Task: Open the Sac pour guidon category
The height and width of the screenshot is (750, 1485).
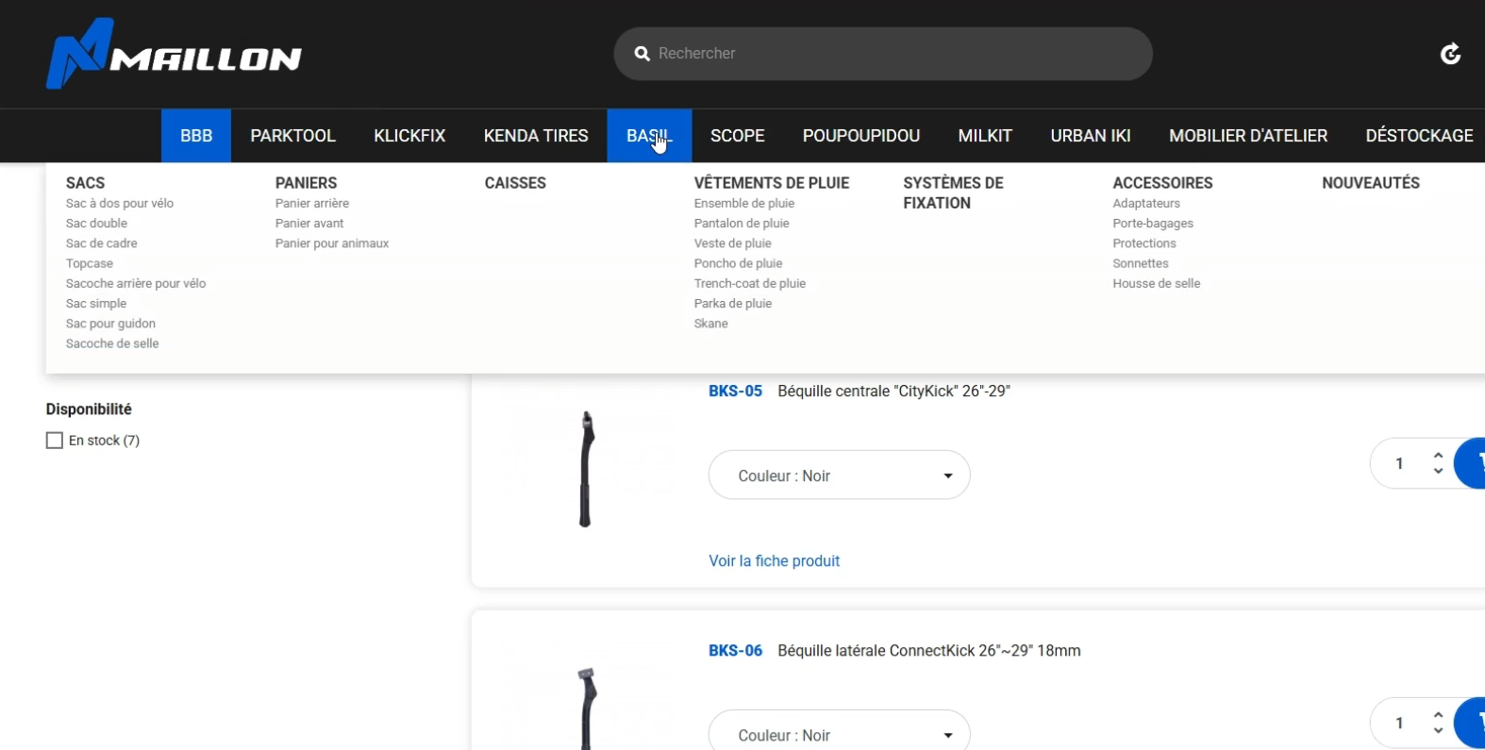Action: click(x=110, y=324)
